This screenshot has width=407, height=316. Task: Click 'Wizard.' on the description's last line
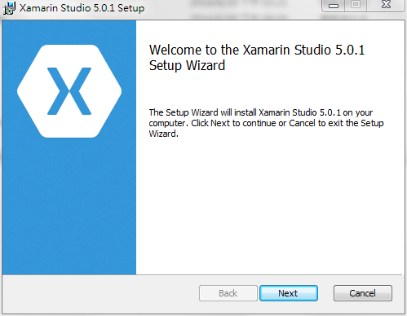164,134
